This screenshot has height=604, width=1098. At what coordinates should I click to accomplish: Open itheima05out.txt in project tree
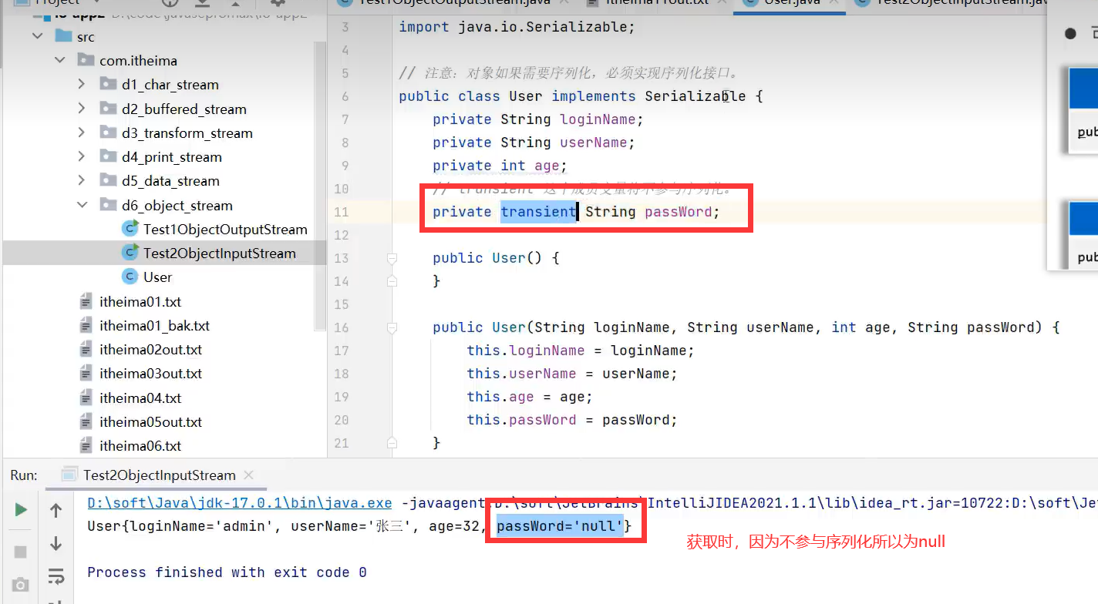coord(150,421)
